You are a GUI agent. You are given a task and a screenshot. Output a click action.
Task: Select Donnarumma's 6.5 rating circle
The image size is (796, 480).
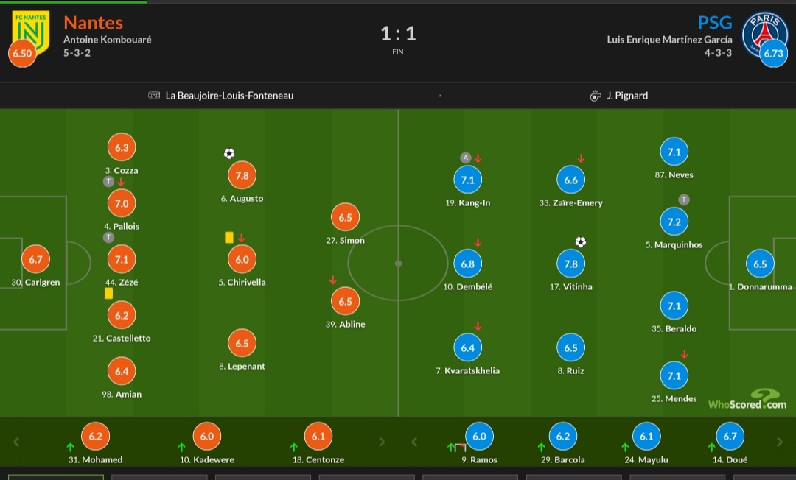(760, 264)
